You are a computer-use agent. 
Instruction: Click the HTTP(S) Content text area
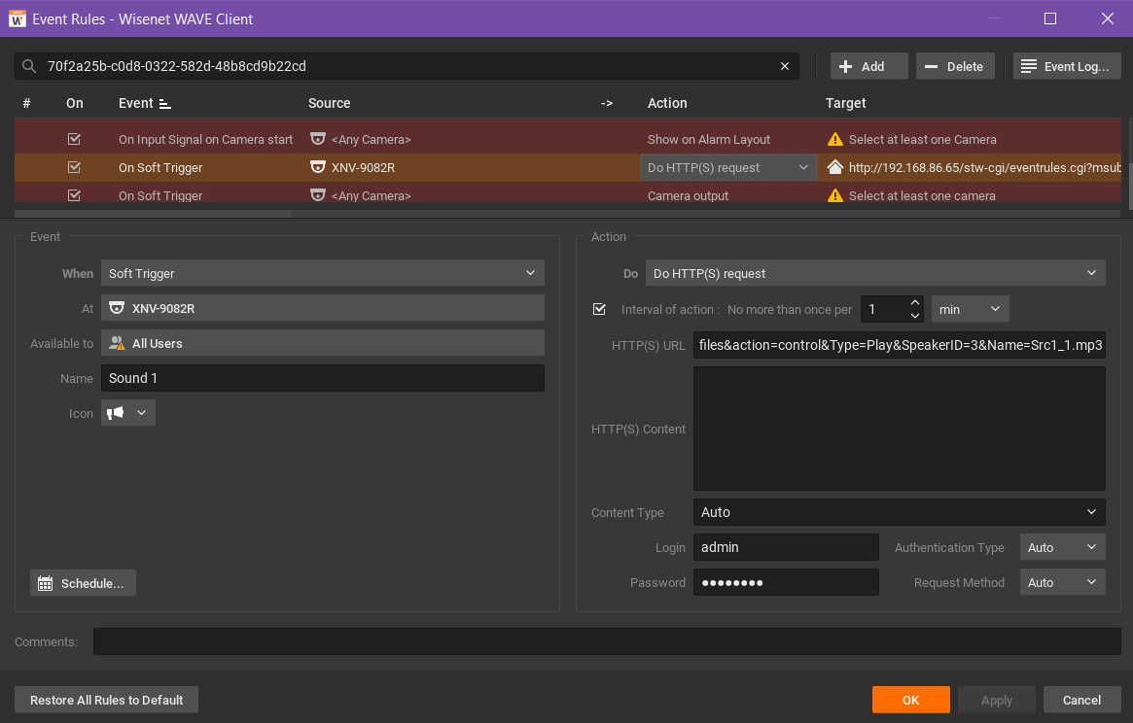[x=899, y=429]
